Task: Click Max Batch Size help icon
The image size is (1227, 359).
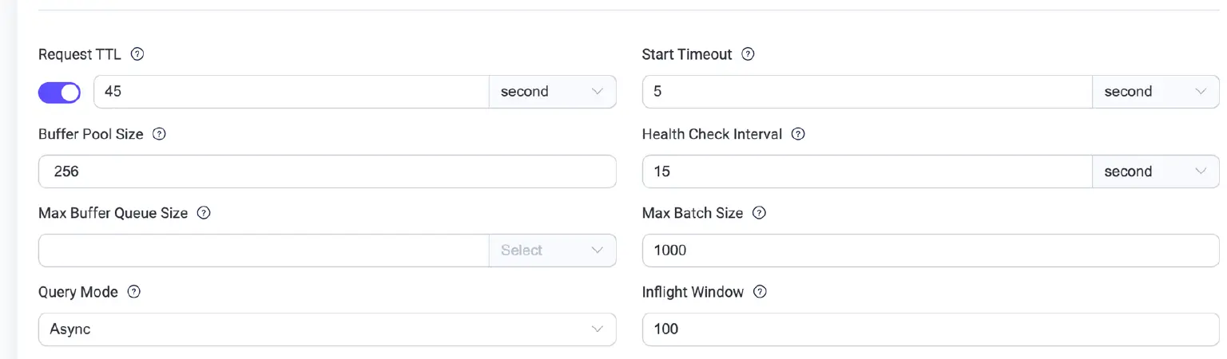Action: coord(759,213)
